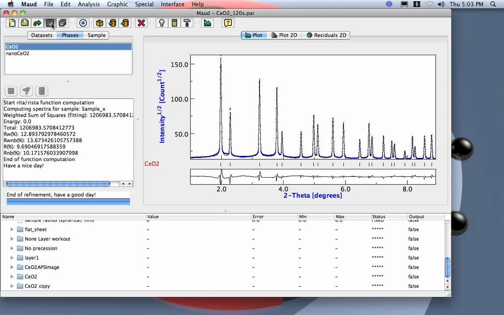Click the yellow box new object icon
The width and height of the screenshot is (504, 315).
click(100, 23)
